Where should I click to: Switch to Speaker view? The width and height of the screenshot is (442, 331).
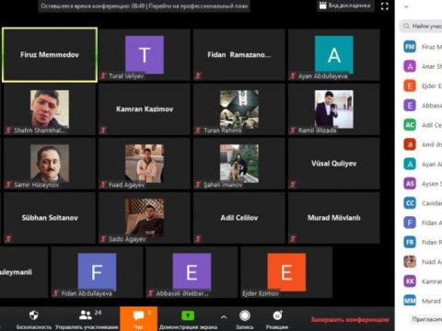click(344, 6)
